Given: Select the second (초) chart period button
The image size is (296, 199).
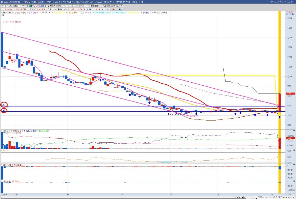Looking at the screenshot, I should pos(57,6).
